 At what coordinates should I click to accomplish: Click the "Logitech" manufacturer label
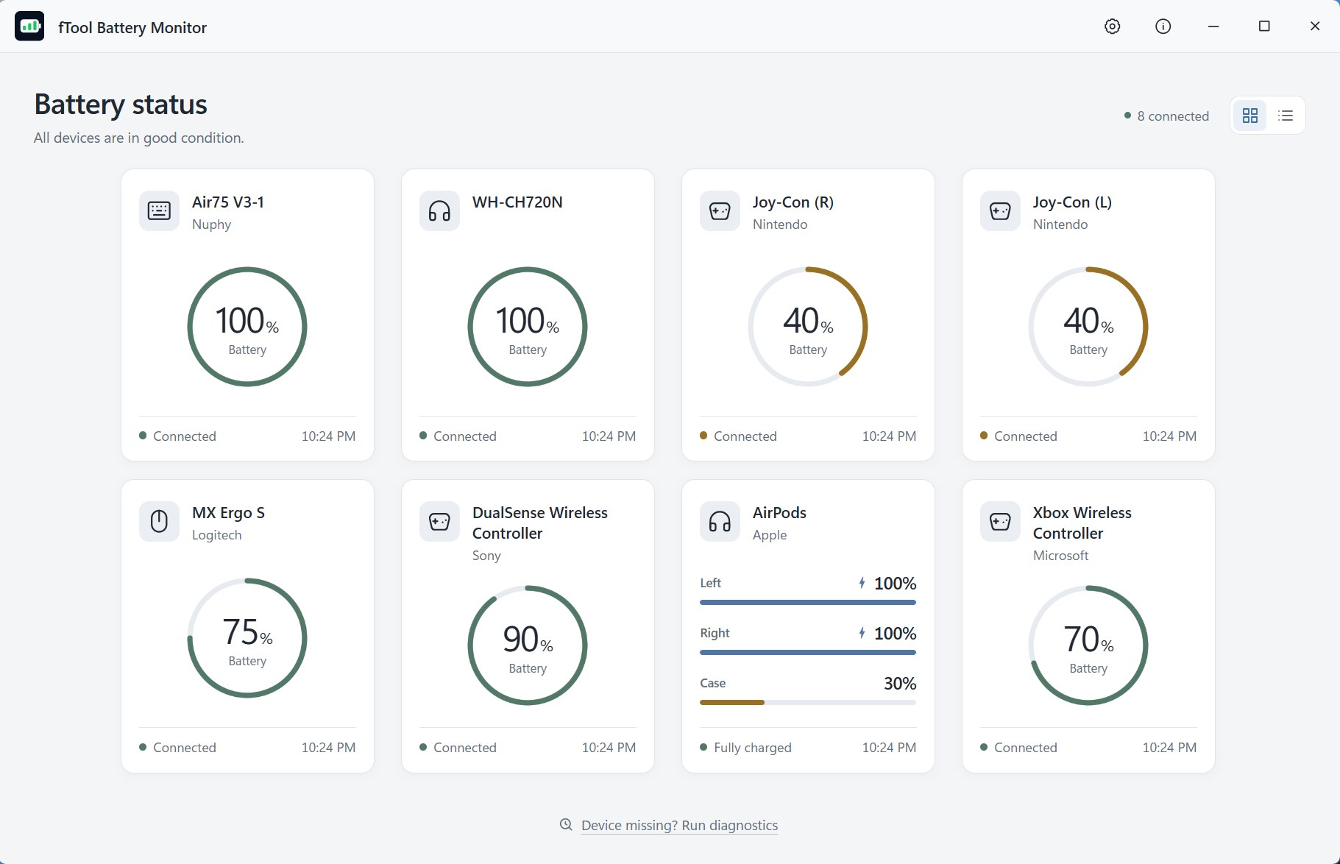point(216,535)
